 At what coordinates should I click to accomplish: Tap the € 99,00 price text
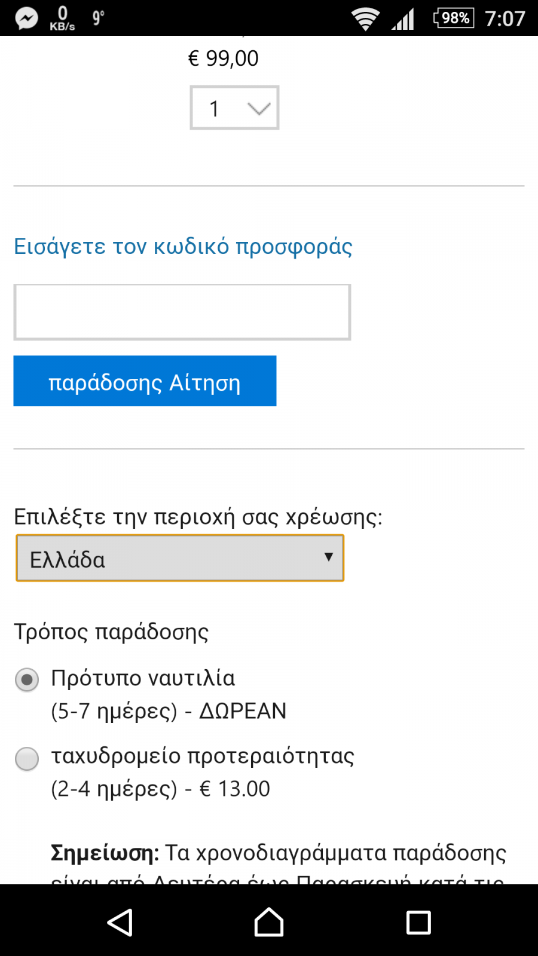[x=223, y=59]
